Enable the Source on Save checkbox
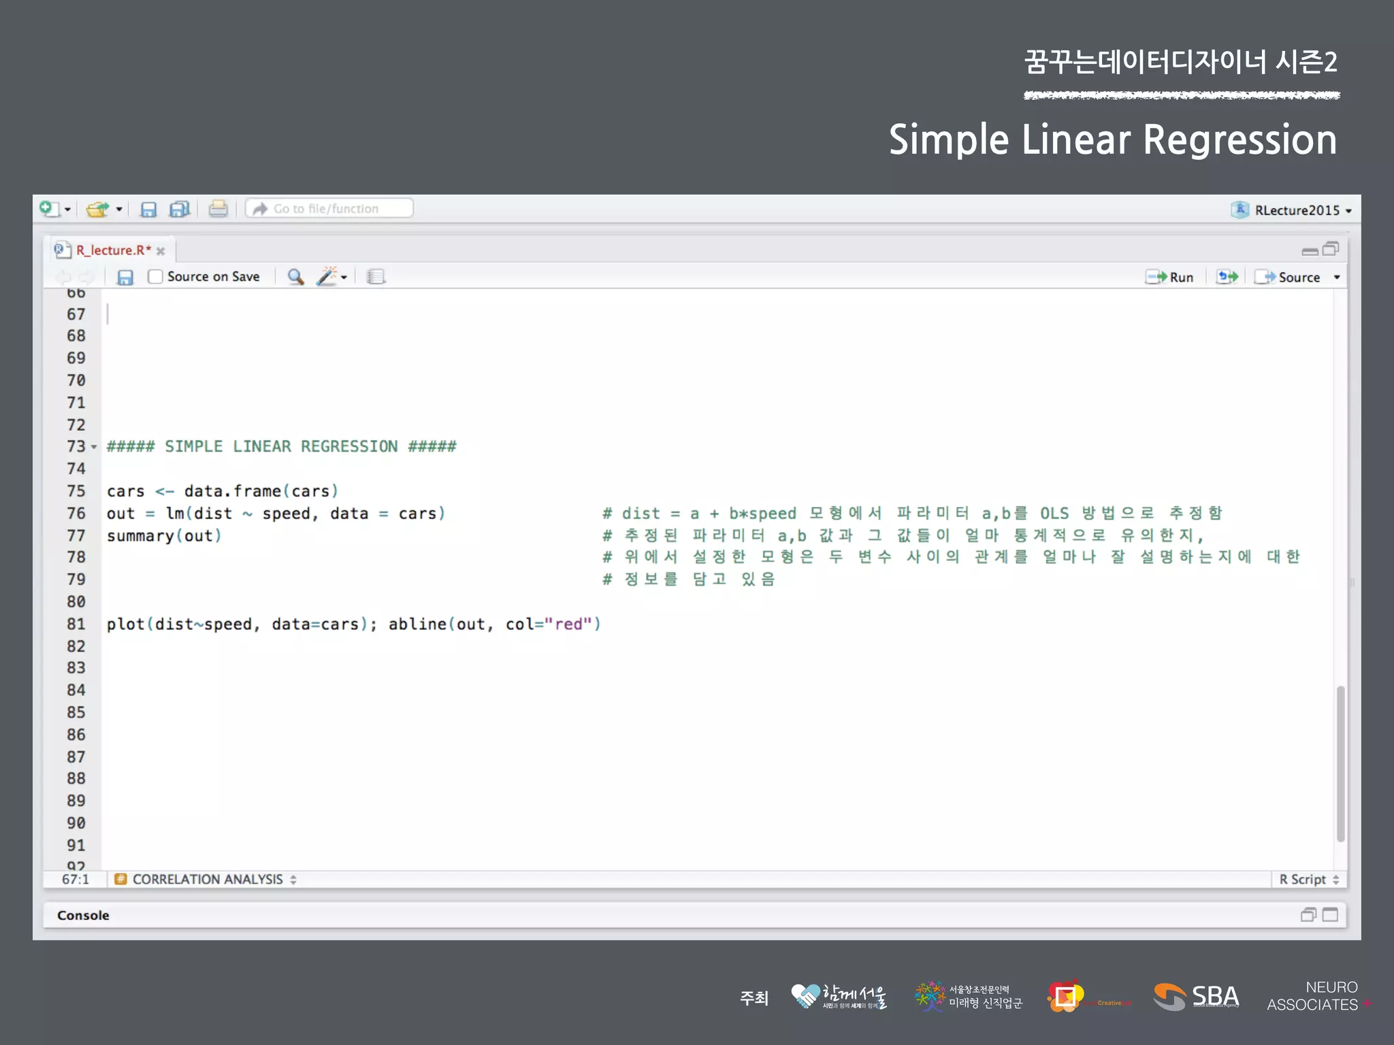1394x1045 pixels. point(155,277)
